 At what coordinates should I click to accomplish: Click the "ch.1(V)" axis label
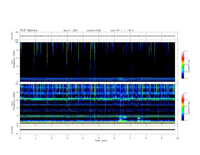point(12,36)
